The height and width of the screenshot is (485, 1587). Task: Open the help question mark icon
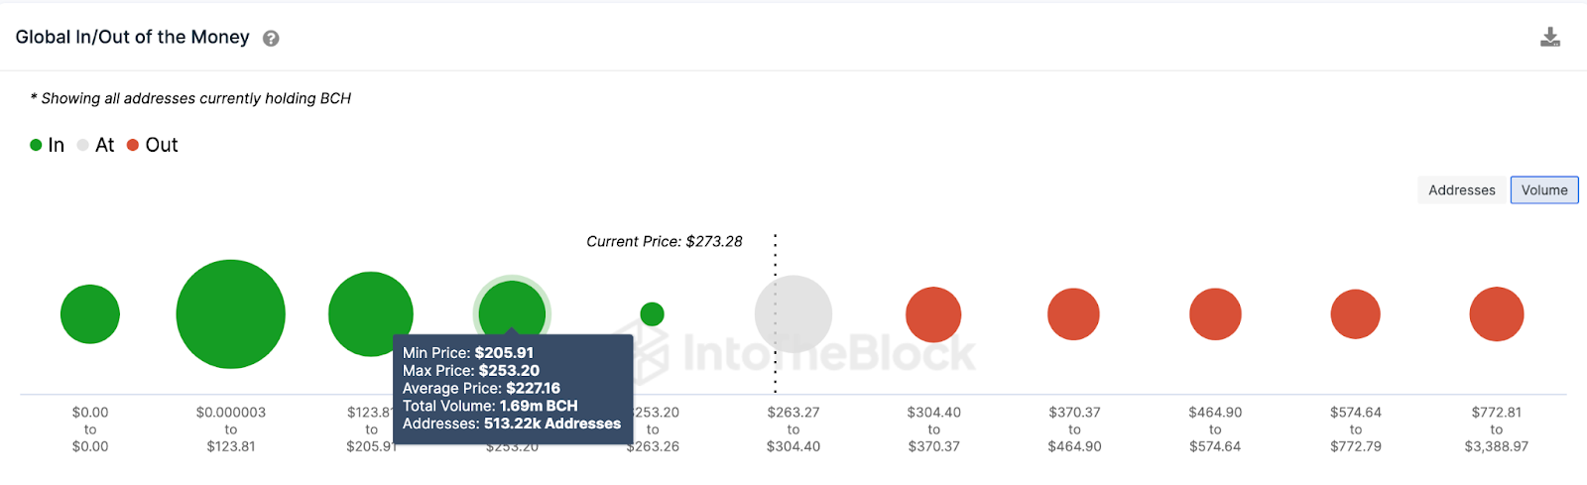click(x=271, y=39)
